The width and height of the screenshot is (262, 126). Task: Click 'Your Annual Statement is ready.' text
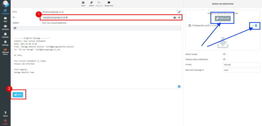(x=30, y=61)
